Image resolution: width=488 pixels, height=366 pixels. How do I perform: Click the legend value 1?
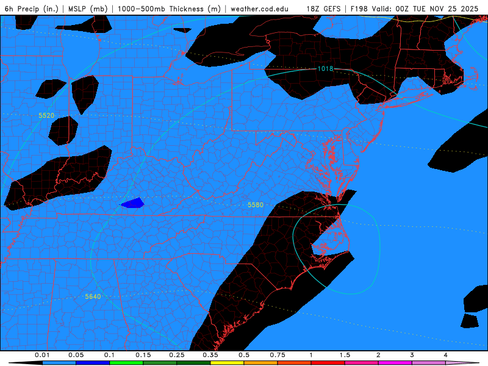pos(311,355)
